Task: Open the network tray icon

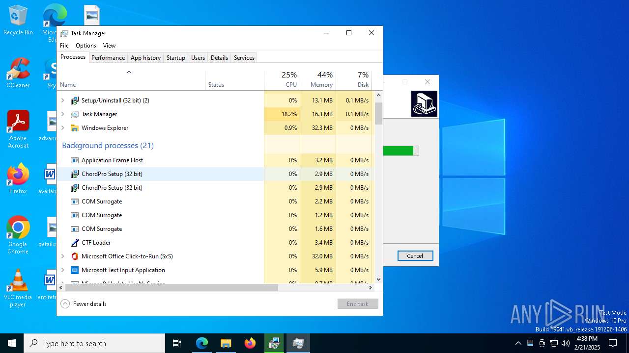Action: click(554, 343)
